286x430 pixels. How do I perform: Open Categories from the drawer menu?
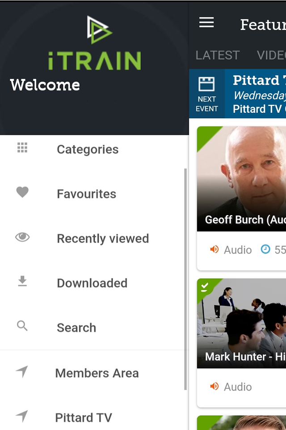pyautogui.click(x=88, y=149)
